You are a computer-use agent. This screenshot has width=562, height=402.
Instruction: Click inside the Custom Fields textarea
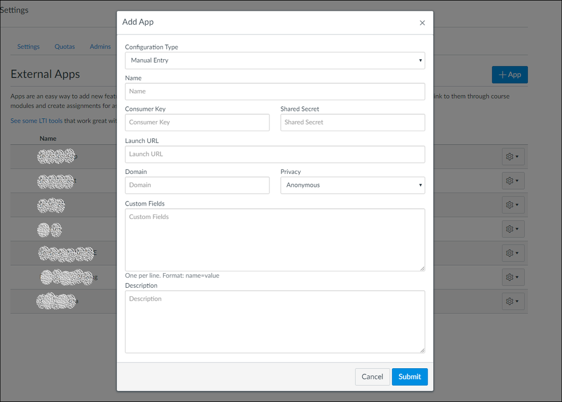pyautogui.click(x=275, y=239)
